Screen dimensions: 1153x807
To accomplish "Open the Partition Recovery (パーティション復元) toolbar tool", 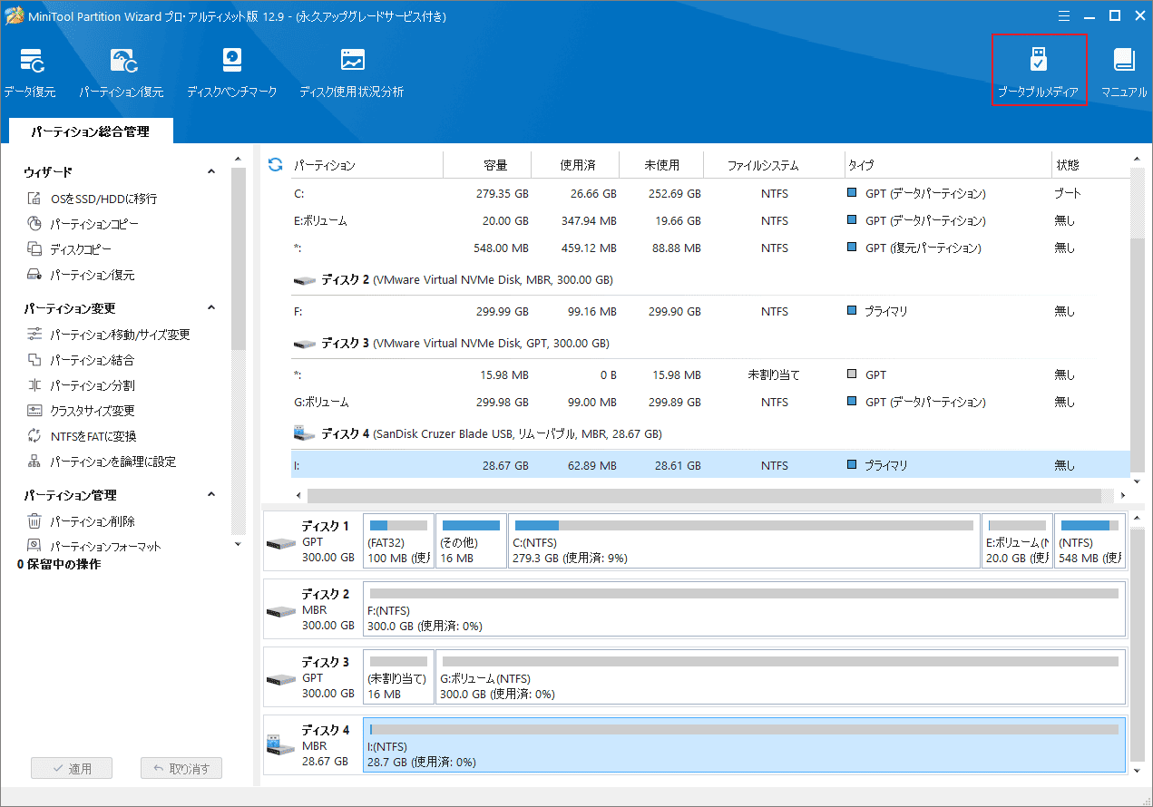I will point(122,73).
